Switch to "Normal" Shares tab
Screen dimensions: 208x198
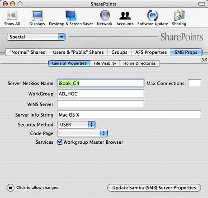pyautogui.click(x=27, y=52)
